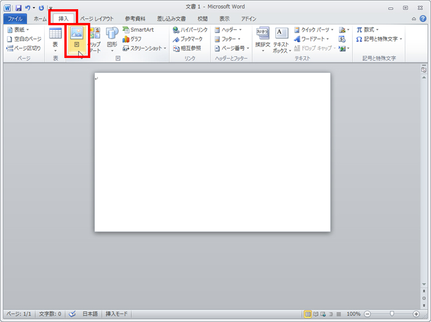Expand the ページ番号 (Page Number) dropdown
This screenshot has height=322, width=431.
click(232, 48)
